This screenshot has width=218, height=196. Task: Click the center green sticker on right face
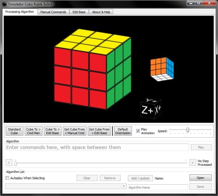click(x=119, y=73)
